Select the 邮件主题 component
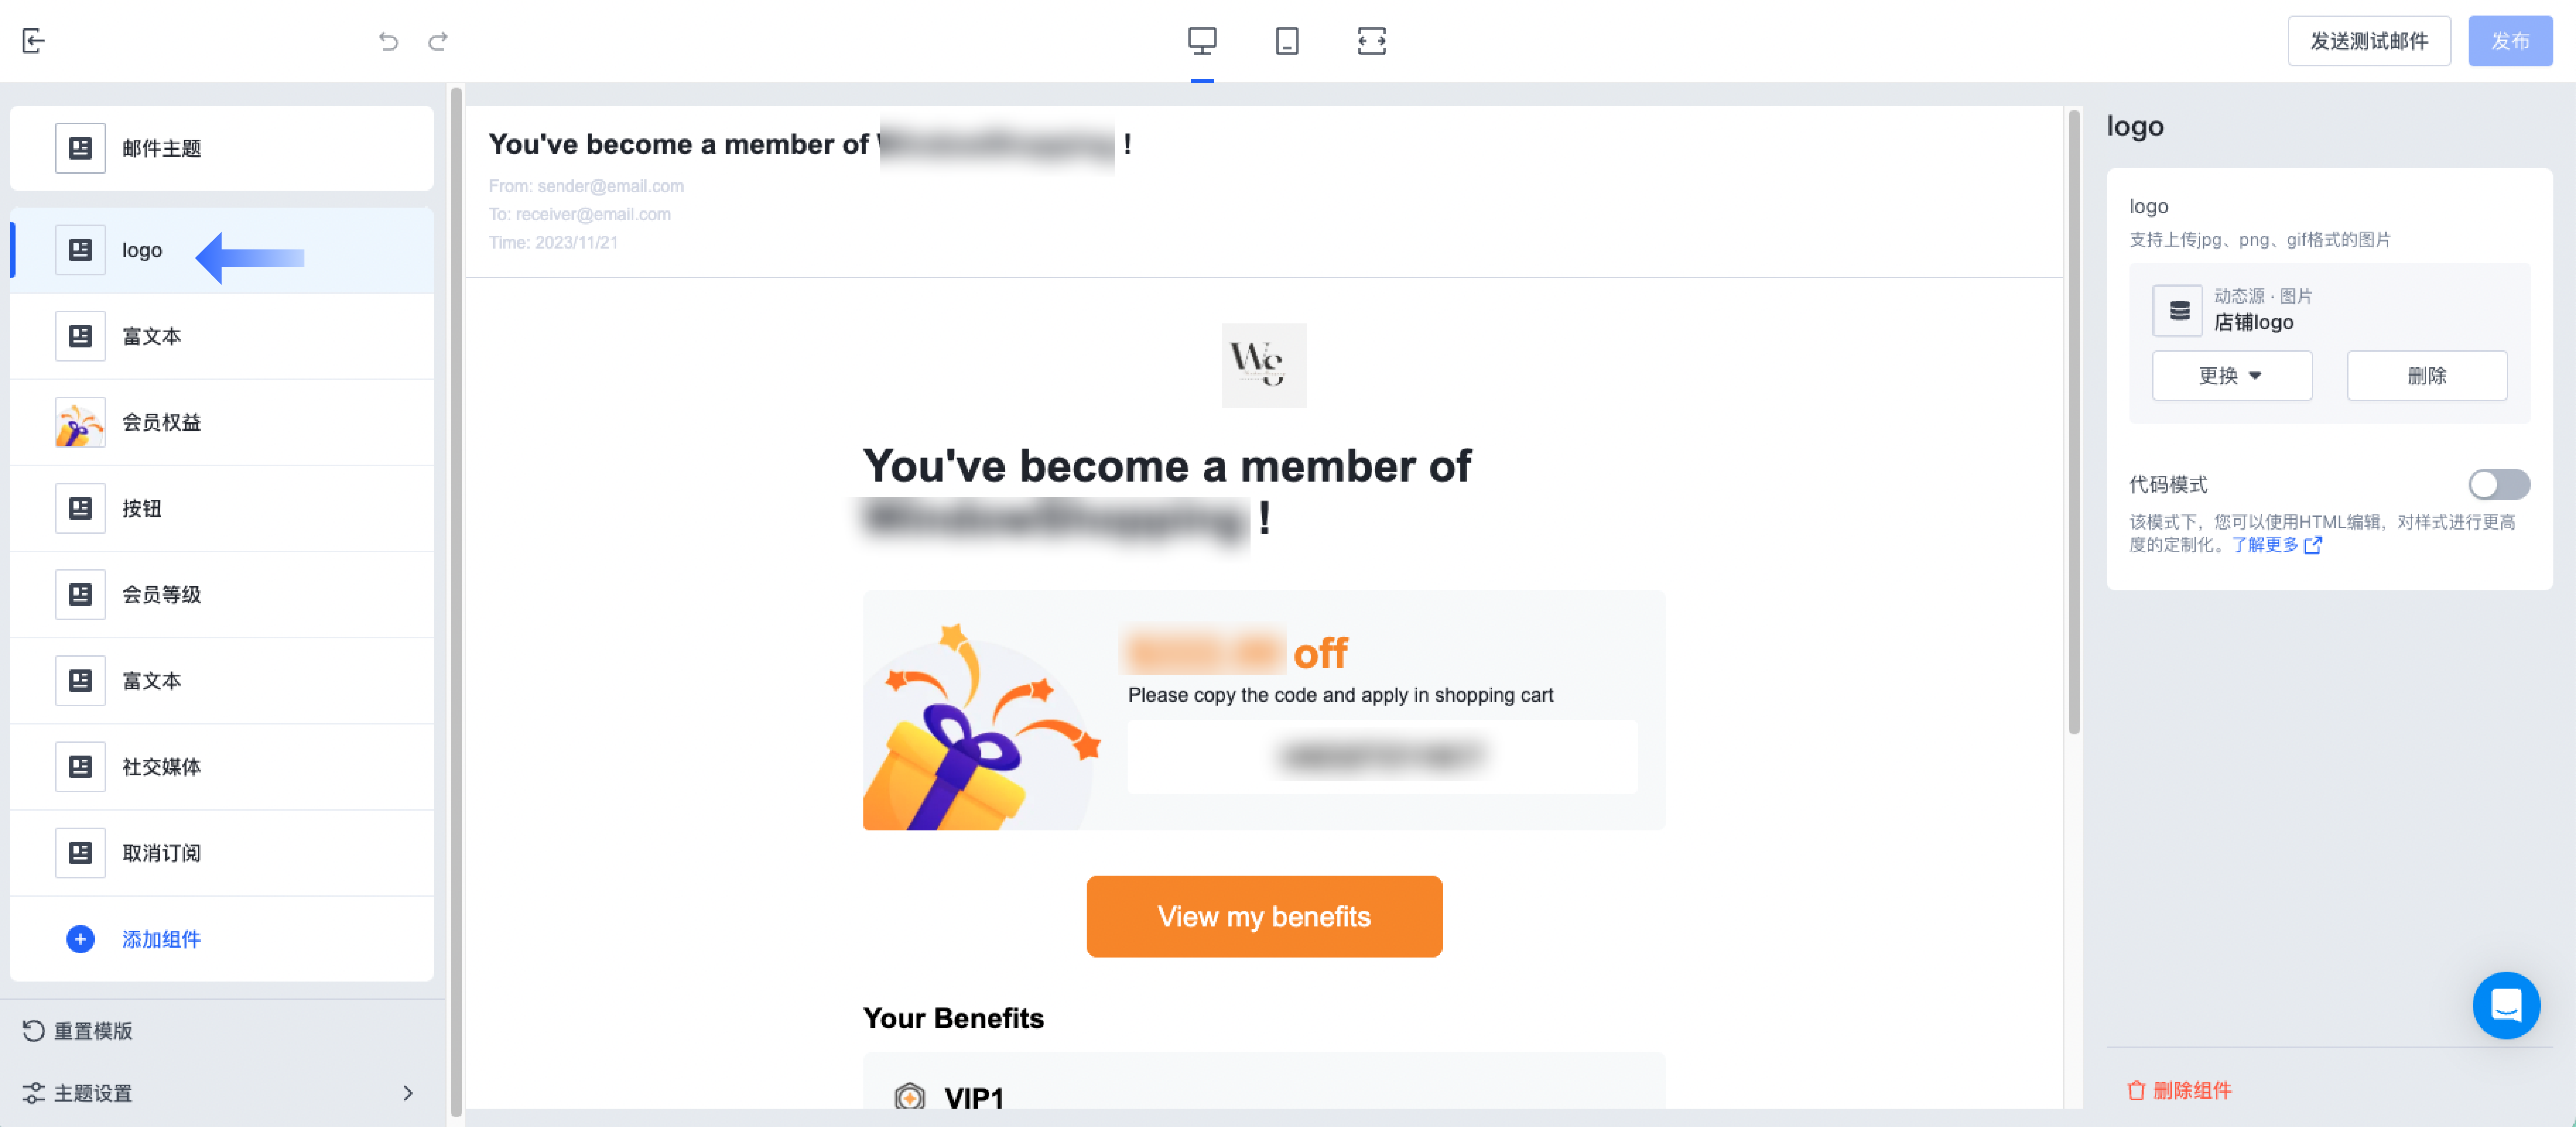The image size is (2576, 1127). coord(222,148)
